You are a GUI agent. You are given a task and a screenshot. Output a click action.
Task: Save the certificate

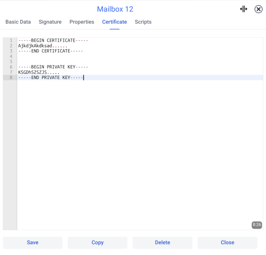[33, 243]
